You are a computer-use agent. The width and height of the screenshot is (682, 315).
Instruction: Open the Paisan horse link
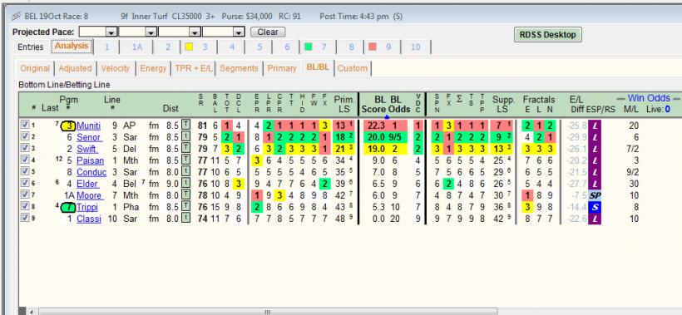(90, 160)
